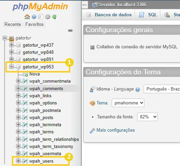Click the navigation panel link chain icon

(x=70, y=31)
